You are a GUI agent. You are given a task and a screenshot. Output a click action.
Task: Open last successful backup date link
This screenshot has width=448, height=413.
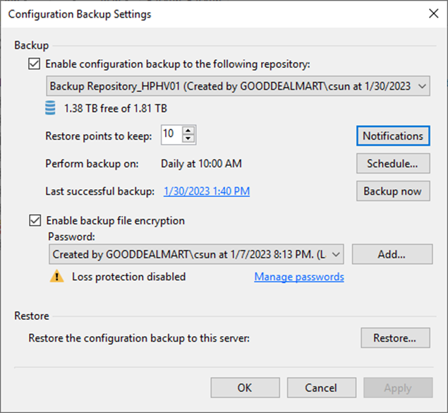[x=207, y=191]
